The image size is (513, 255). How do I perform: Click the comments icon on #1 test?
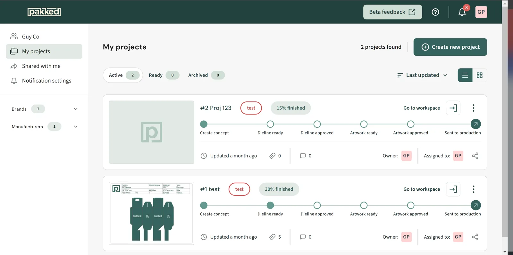point(303,237)
